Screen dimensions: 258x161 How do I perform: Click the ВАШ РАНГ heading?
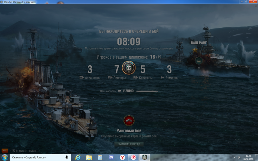pyautogui.click(x=199, y=43)
